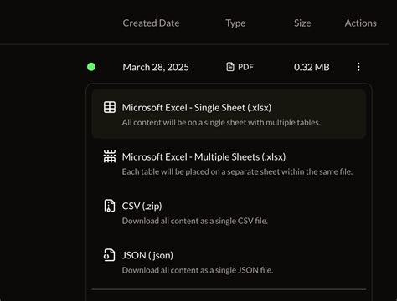Sort by Created Date column header
The height and width of the screenshot is (301, 397).
(x=151, y=23)
